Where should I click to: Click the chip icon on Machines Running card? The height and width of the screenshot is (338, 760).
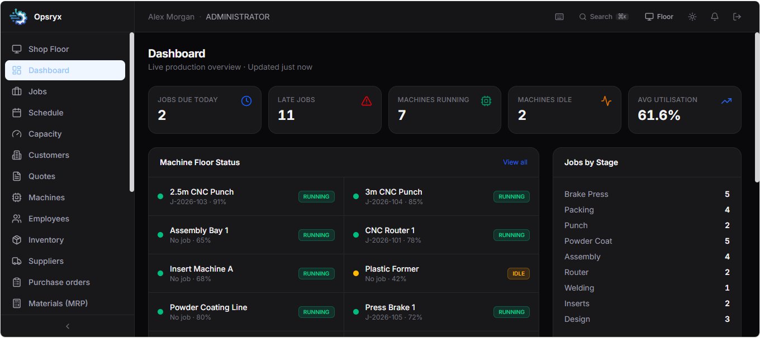pyautogui.click(x=486, y=101)
